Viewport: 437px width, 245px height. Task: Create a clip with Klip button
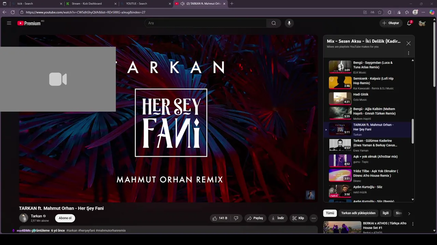tap(298, 218)
